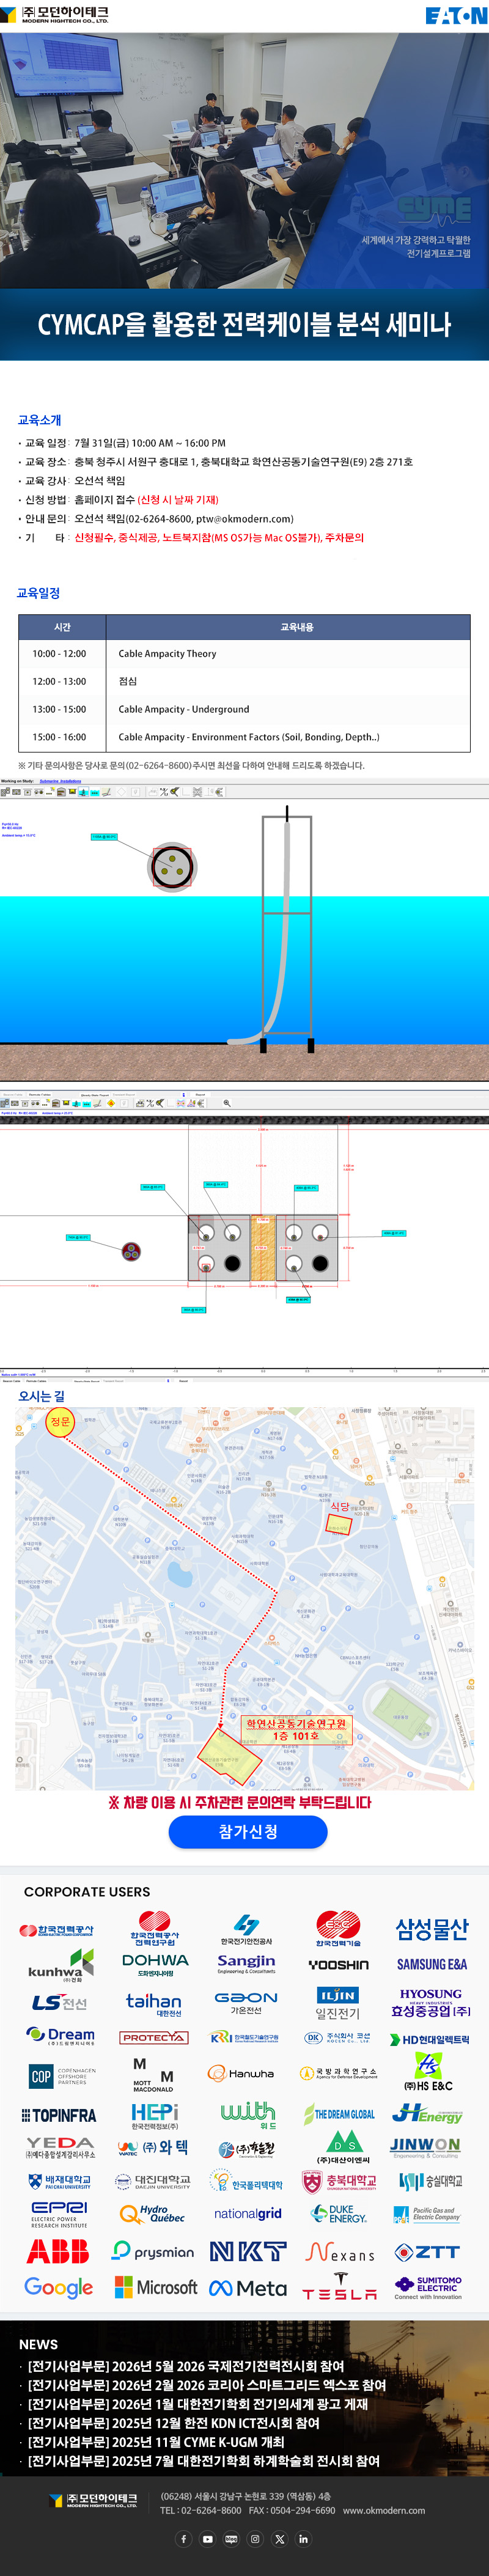Screen dimensions: 489x2576
Task: Open 2026년 2월 코리아 스마트그리드 엑스포 news item
Action: 207,2385
